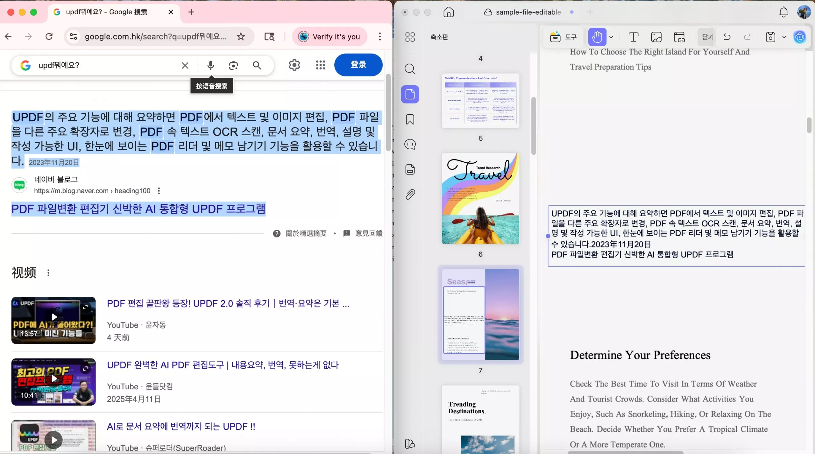The height and width of the screenshot is (454, 815).
Task: Open Chrome three-dot menu
Action: point(380,37)
